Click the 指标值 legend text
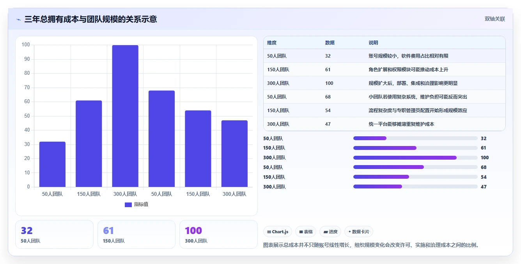 141,205
